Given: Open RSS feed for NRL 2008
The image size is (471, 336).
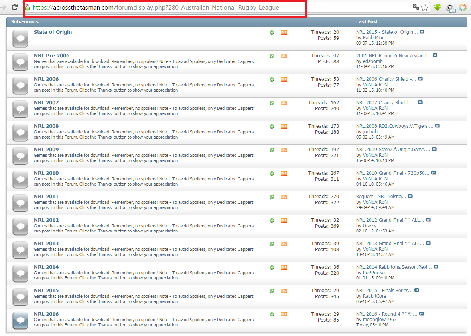Looking at the screenshot, I should click(284, 127).
